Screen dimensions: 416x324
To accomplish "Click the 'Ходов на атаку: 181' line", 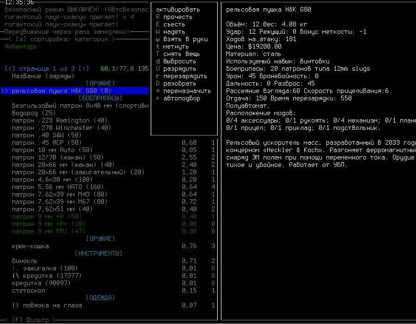I will (261, 39).
